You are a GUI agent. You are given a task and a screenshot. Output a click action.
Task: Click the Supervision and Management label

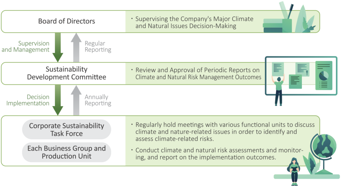(x=25, y=46)
